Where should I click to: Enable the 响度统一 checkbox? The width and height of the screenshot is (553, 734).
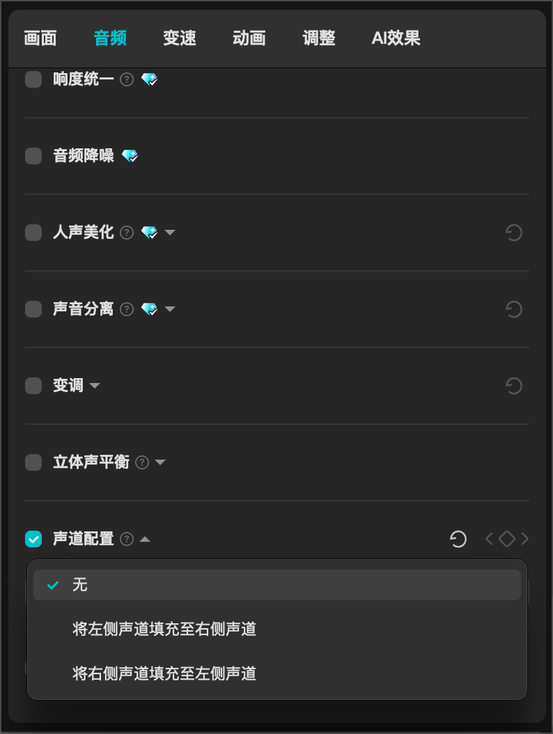(x=33, y=79)
